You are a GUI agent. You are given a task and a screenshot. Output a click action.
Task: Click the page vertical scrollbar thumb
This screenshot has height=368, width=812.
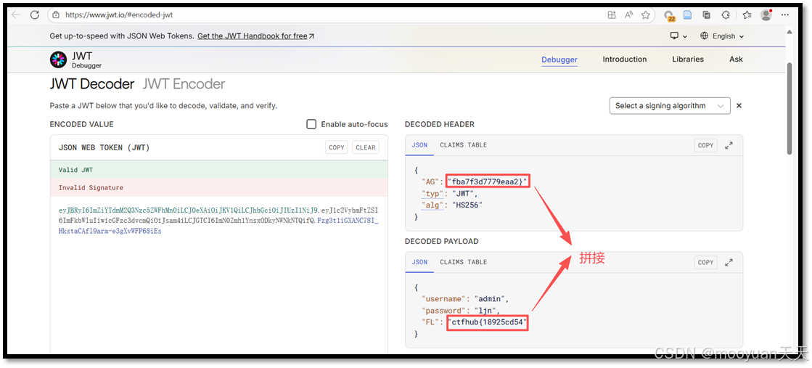790,109
